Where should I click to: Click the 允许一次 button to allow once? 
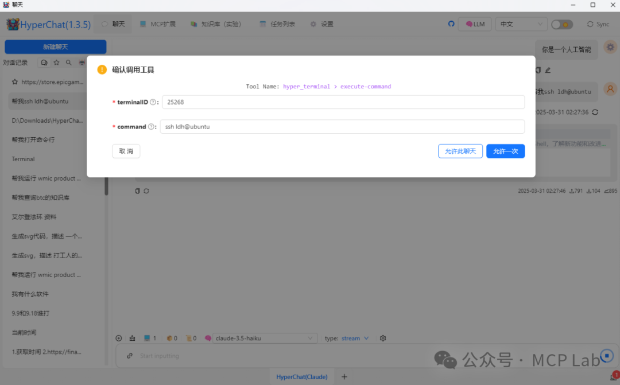tap(505, 151)
